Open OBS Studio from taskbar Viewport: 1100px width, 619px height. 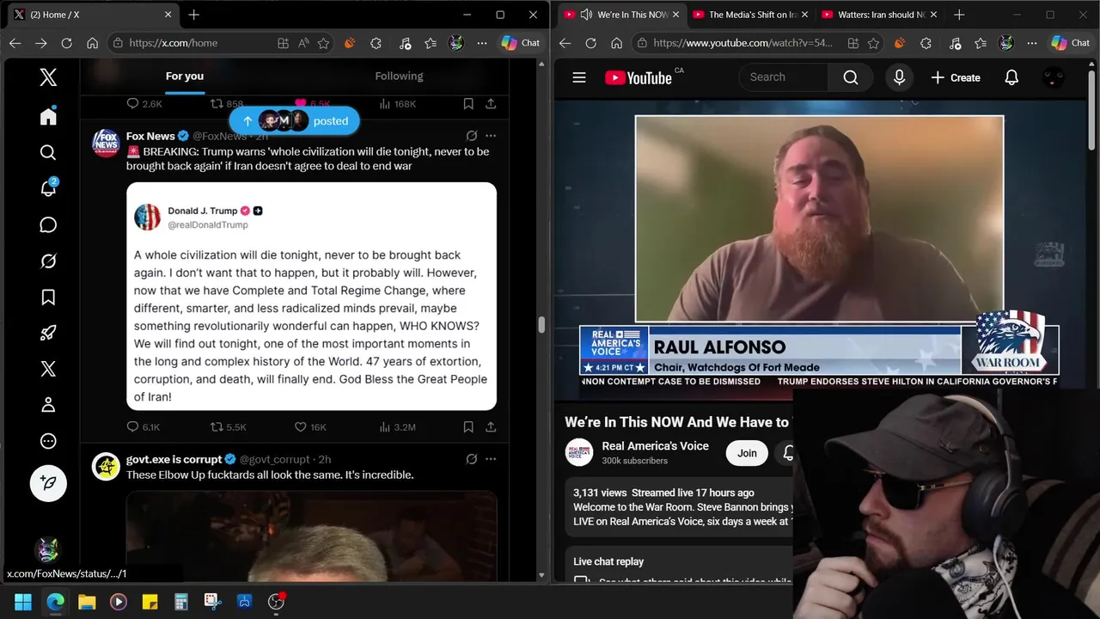(x=276, y=602)
